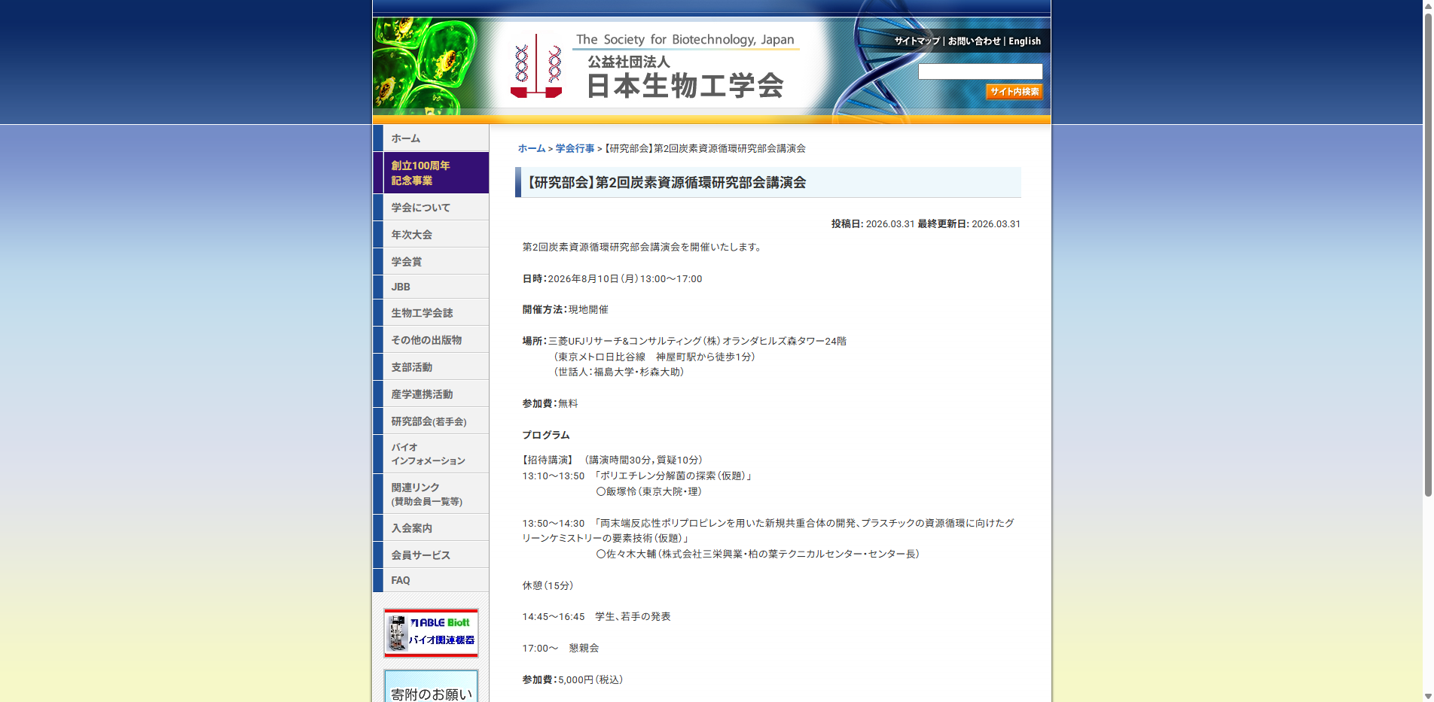Click the 日本生物工学会 DNA logo
The height and width of the screenshot is (702, 1434).
[x=536, y=64]
